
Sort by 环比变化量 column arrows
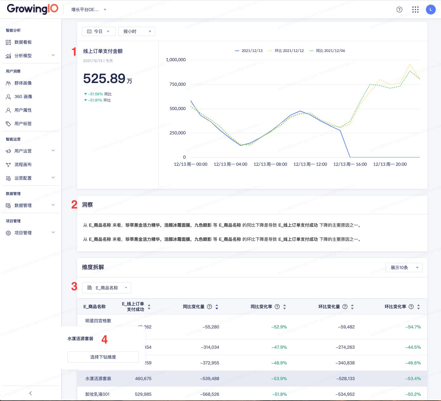pyautogui.click(x=352, y=307)
